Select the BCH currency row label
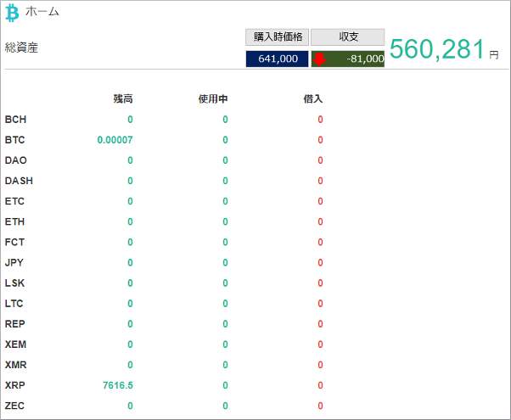The image size is (511, 420). click(15, 120)
